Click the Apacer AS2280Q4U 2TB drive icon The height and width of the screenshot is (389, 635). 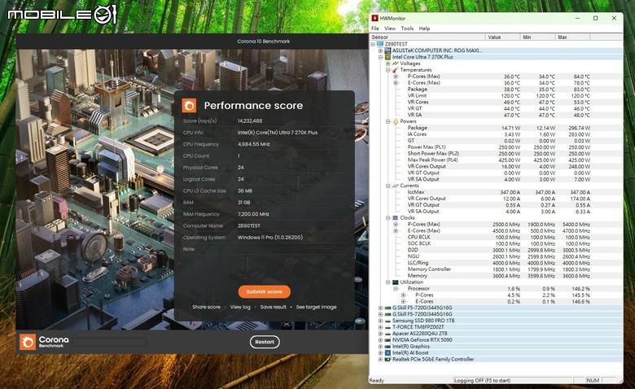pos(388,334)
